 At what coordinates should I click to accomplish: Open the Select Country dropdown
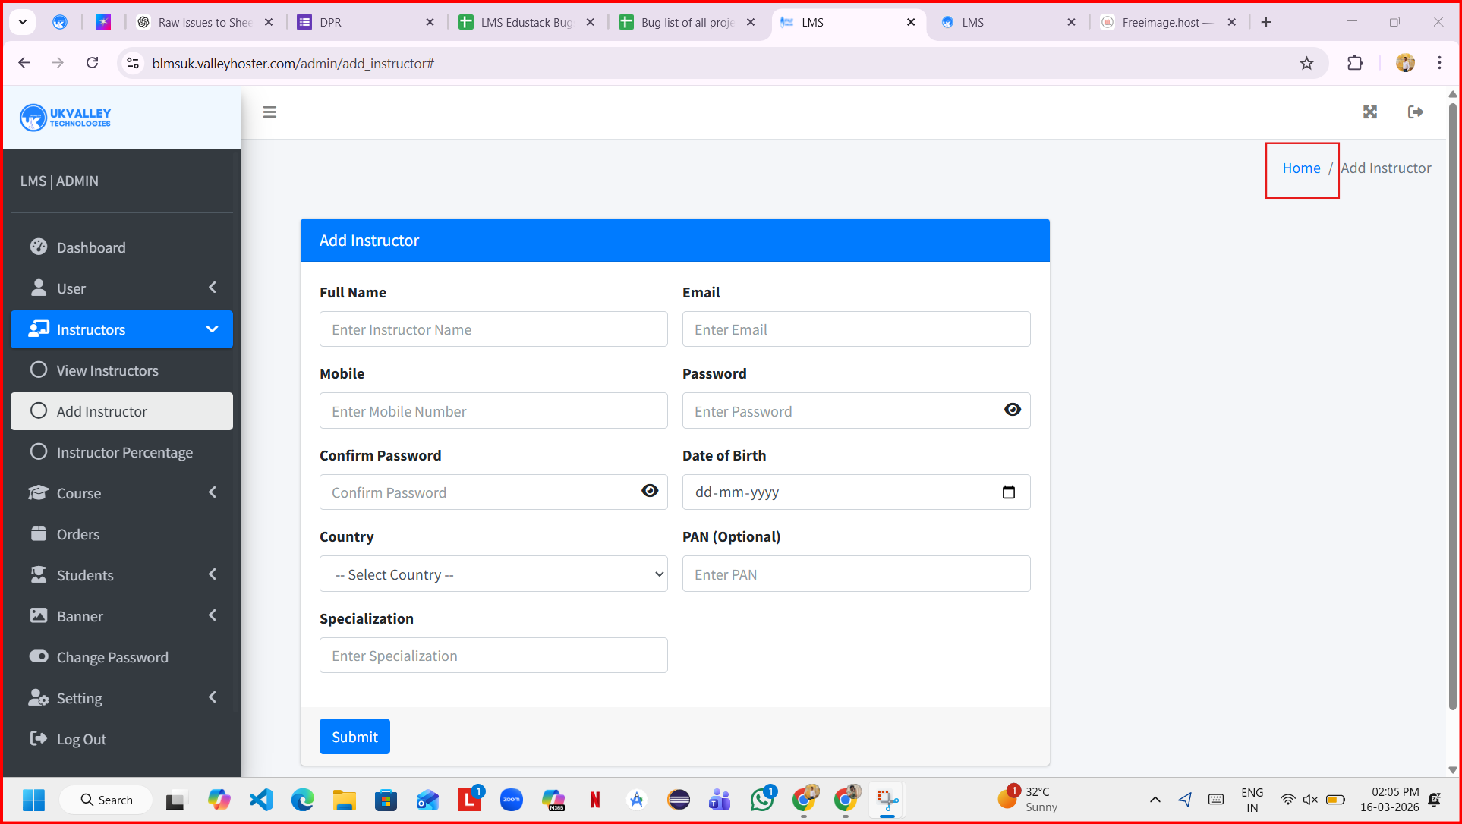click(493, 574)
